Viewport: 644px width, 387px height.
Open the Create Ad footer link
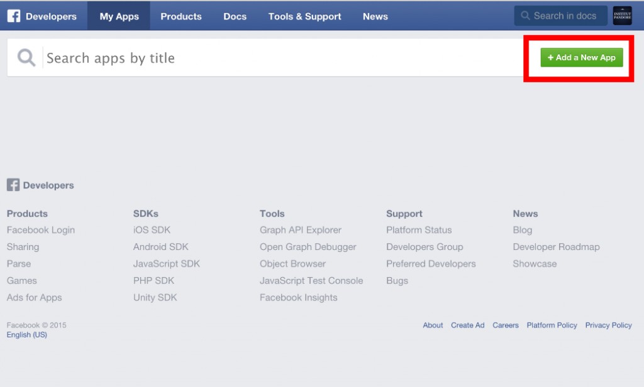[x=467, y=325]
